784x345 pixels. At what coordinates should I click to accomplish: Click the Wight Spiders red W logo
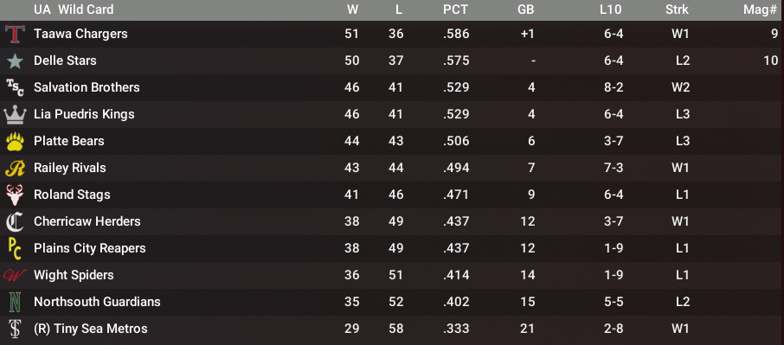click(15, 275)
